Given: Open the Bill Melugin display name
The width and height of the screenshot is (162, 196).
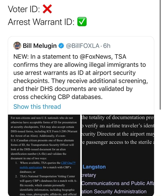Looking at the screenshot, I should (39, 46).
